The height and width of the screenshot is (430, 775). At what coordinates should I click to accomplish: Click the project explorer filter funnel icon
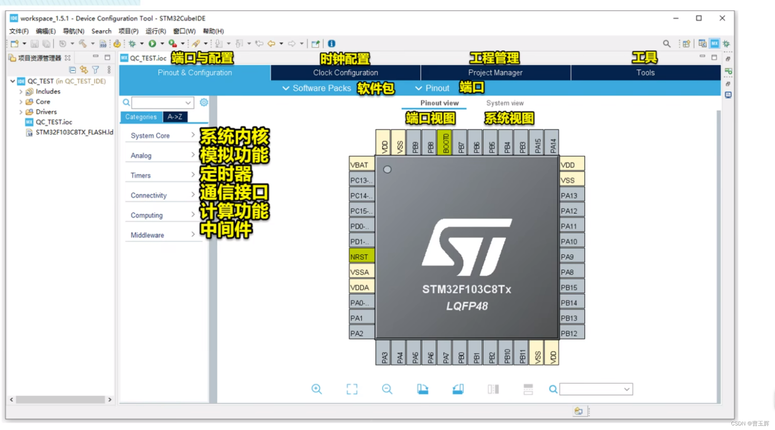tap(95, 70)
